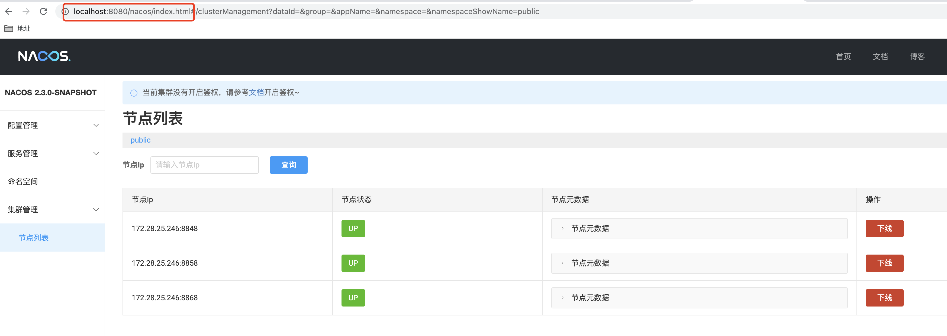Reload the page with the refresh icon
The image size is (947, 336).
point(43,11)
